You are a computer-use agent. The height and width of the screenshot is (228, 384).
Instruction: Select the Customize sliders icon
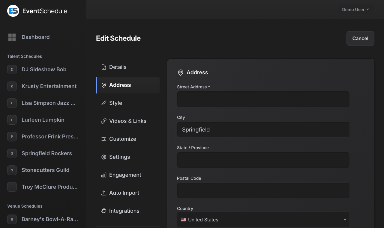click(x=104, y=139)
